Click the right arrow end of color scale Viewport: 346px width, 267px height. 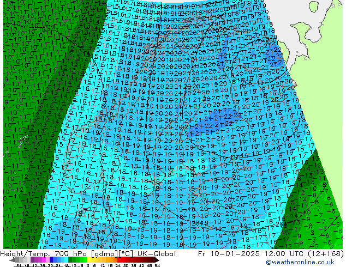157,260
